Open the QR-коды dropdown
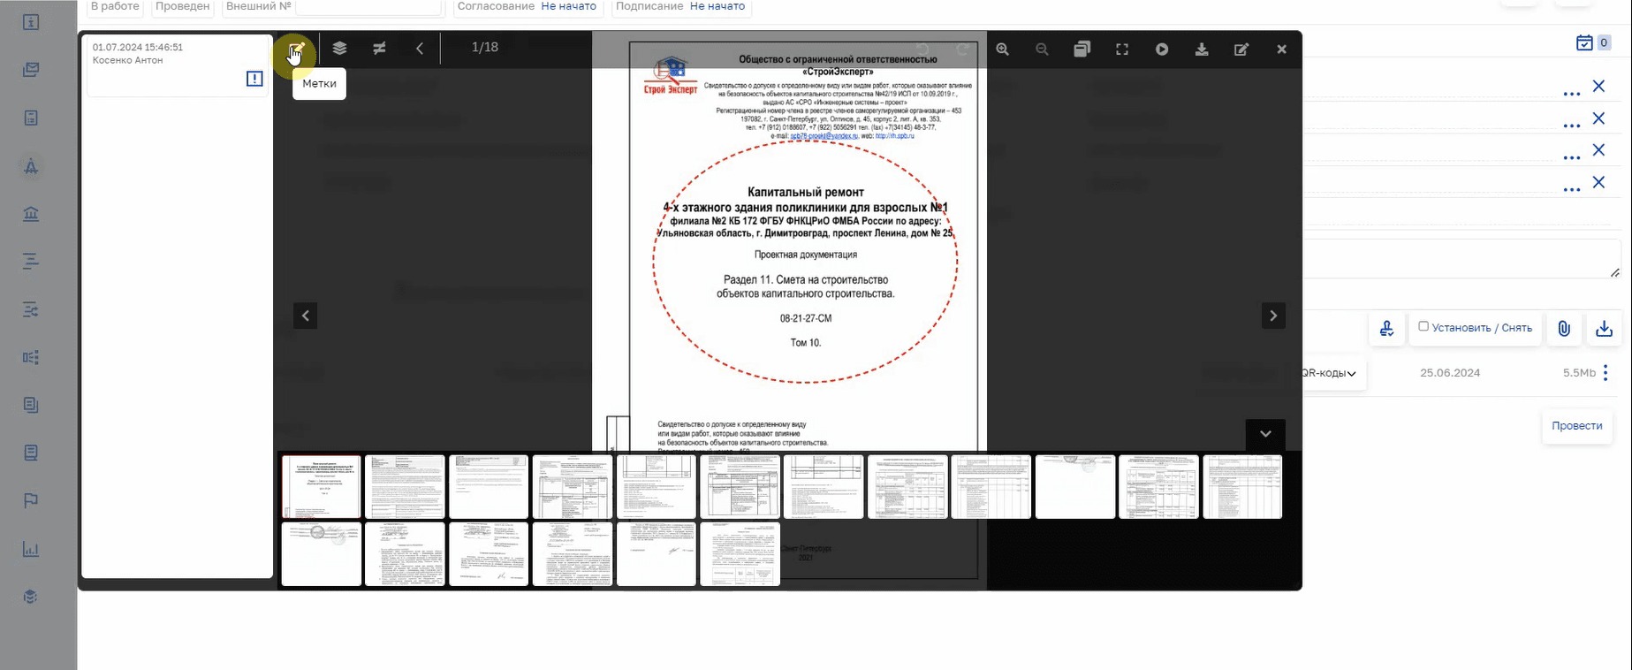 tap(1330, 373)
